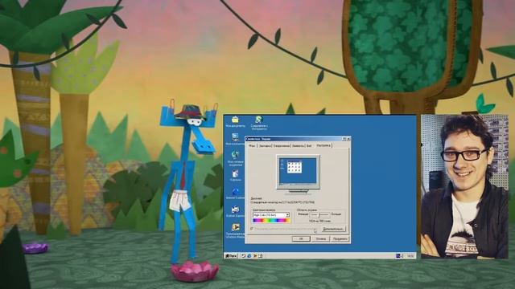Viewport: 515px width, 289px height.
Task: Open the Start menu button
Action: [x=232, y=255]
